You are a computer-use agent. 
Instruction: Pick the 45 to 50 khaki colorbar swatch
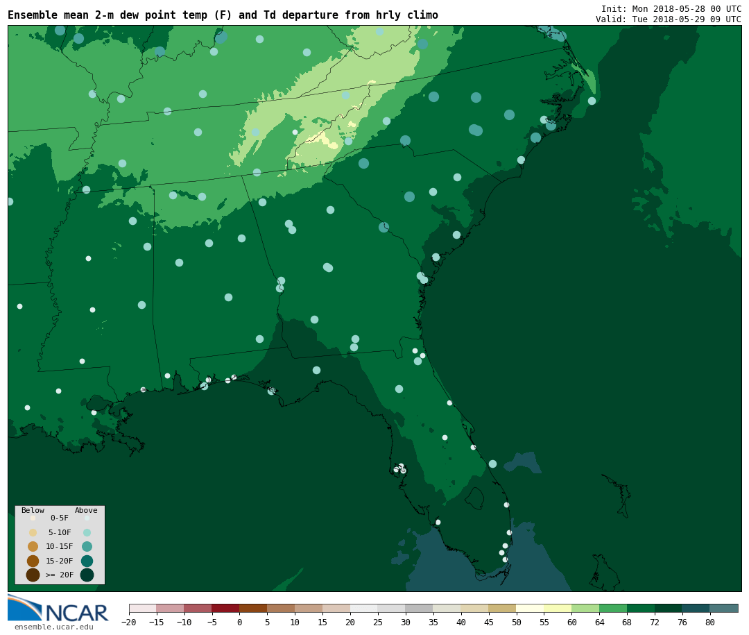503,608
